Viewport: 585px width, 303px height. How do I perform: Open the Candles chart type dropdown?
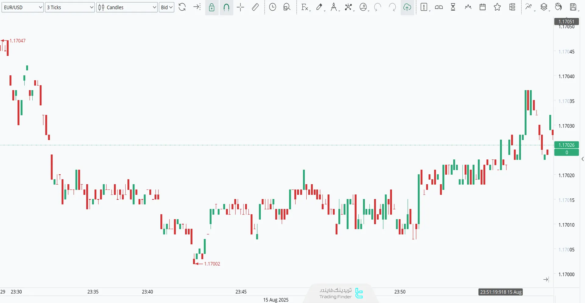127,7
